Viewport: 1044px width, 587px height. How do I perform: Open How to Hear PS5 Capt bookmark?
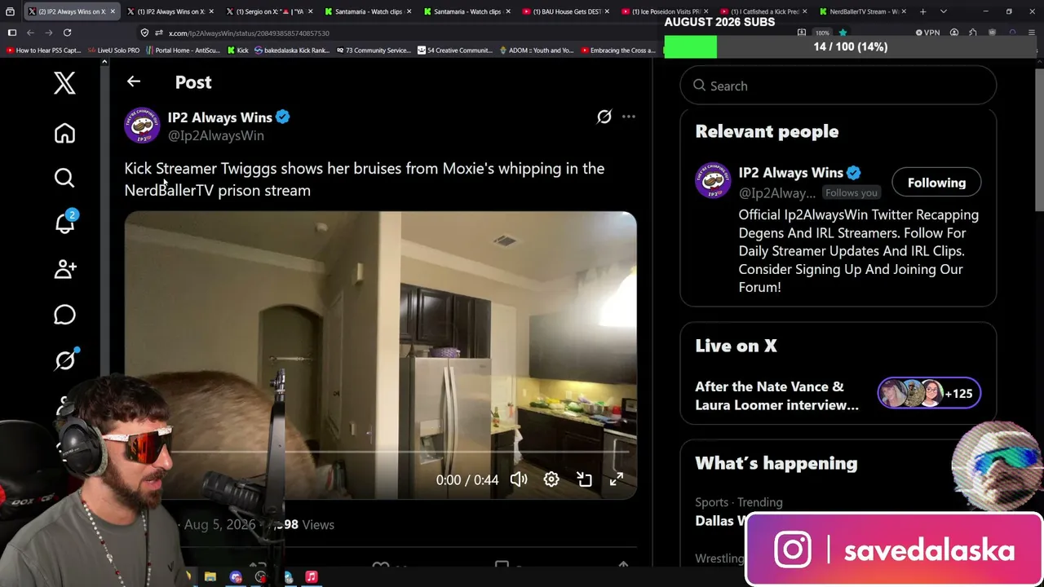pos(44,51)
